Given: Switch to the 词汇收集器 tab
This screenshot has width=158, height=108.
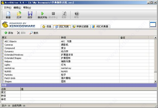Looking at the screenshot, I should click(x=100, y=26).
